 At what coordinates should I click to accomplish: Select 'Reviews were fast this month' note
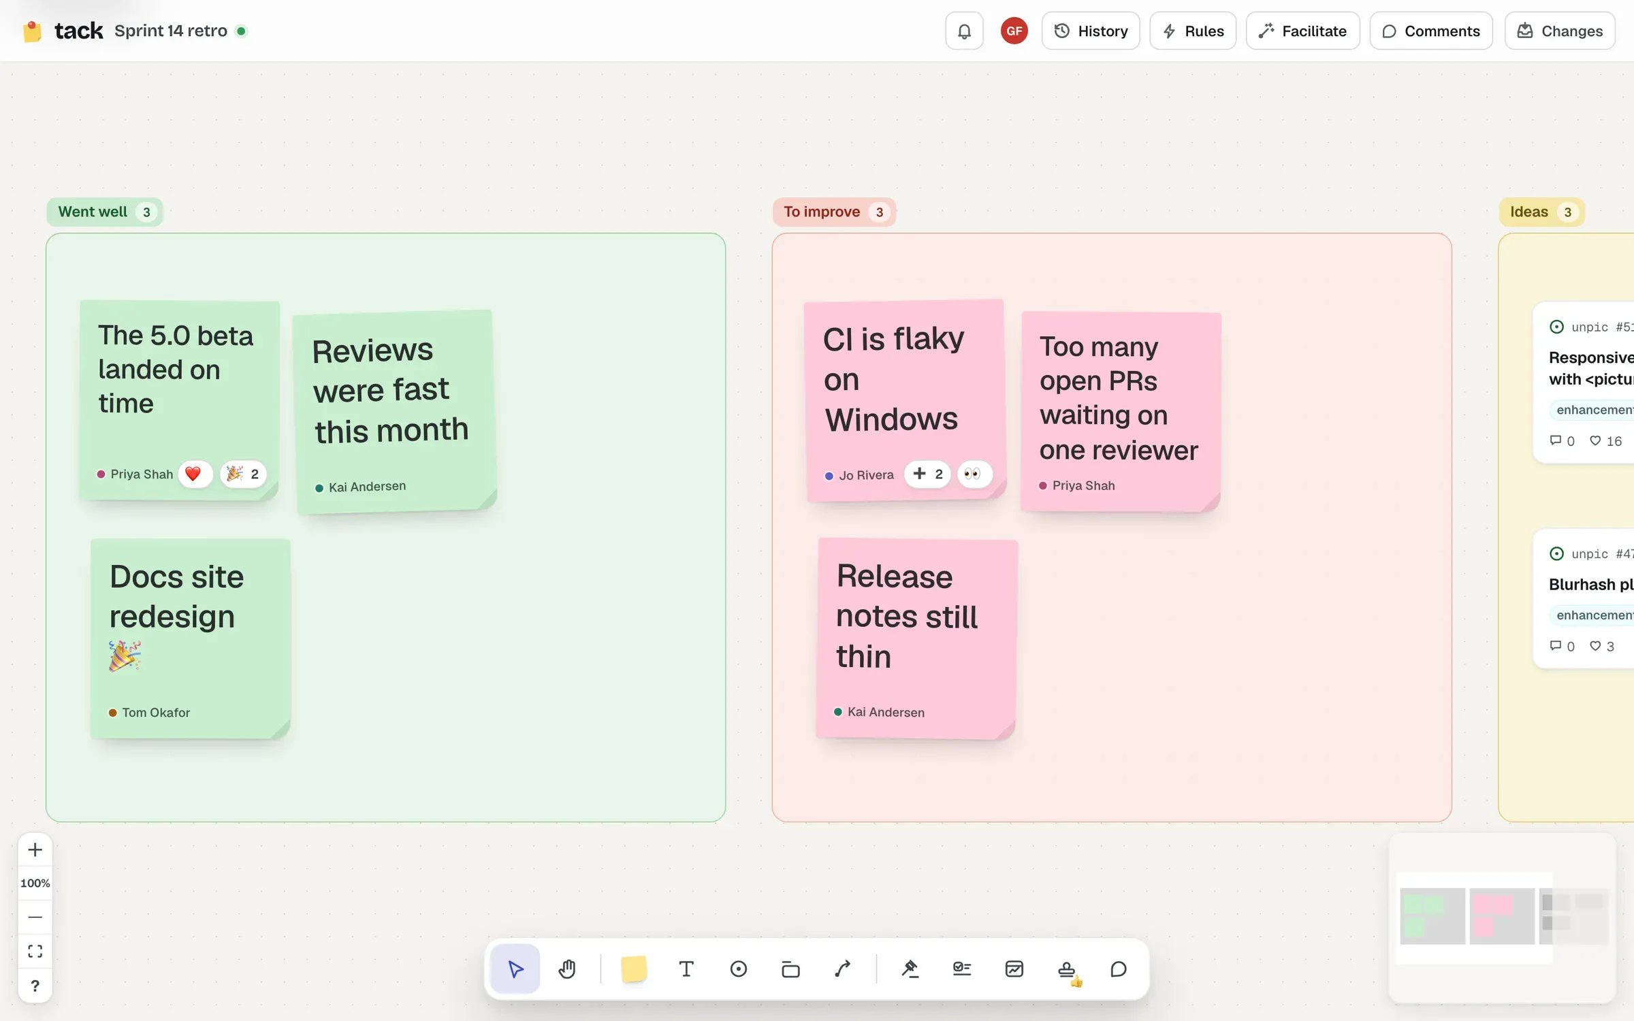click(x=395, y=411)
